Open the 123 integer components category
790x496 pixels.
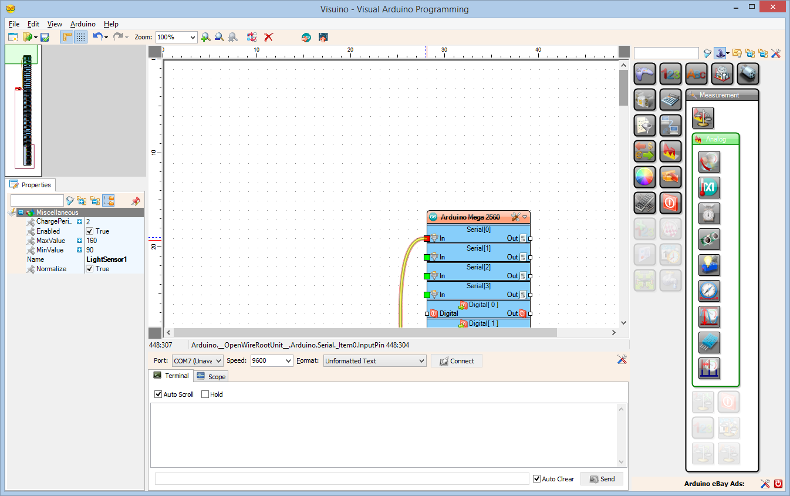click(670, 74)
